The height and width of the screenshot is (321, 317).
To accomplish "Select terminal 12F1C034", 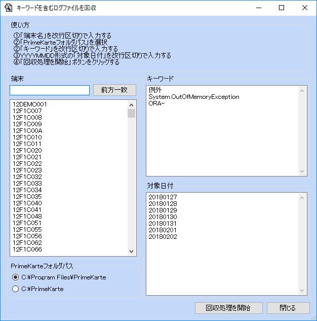I will [27, 190].
